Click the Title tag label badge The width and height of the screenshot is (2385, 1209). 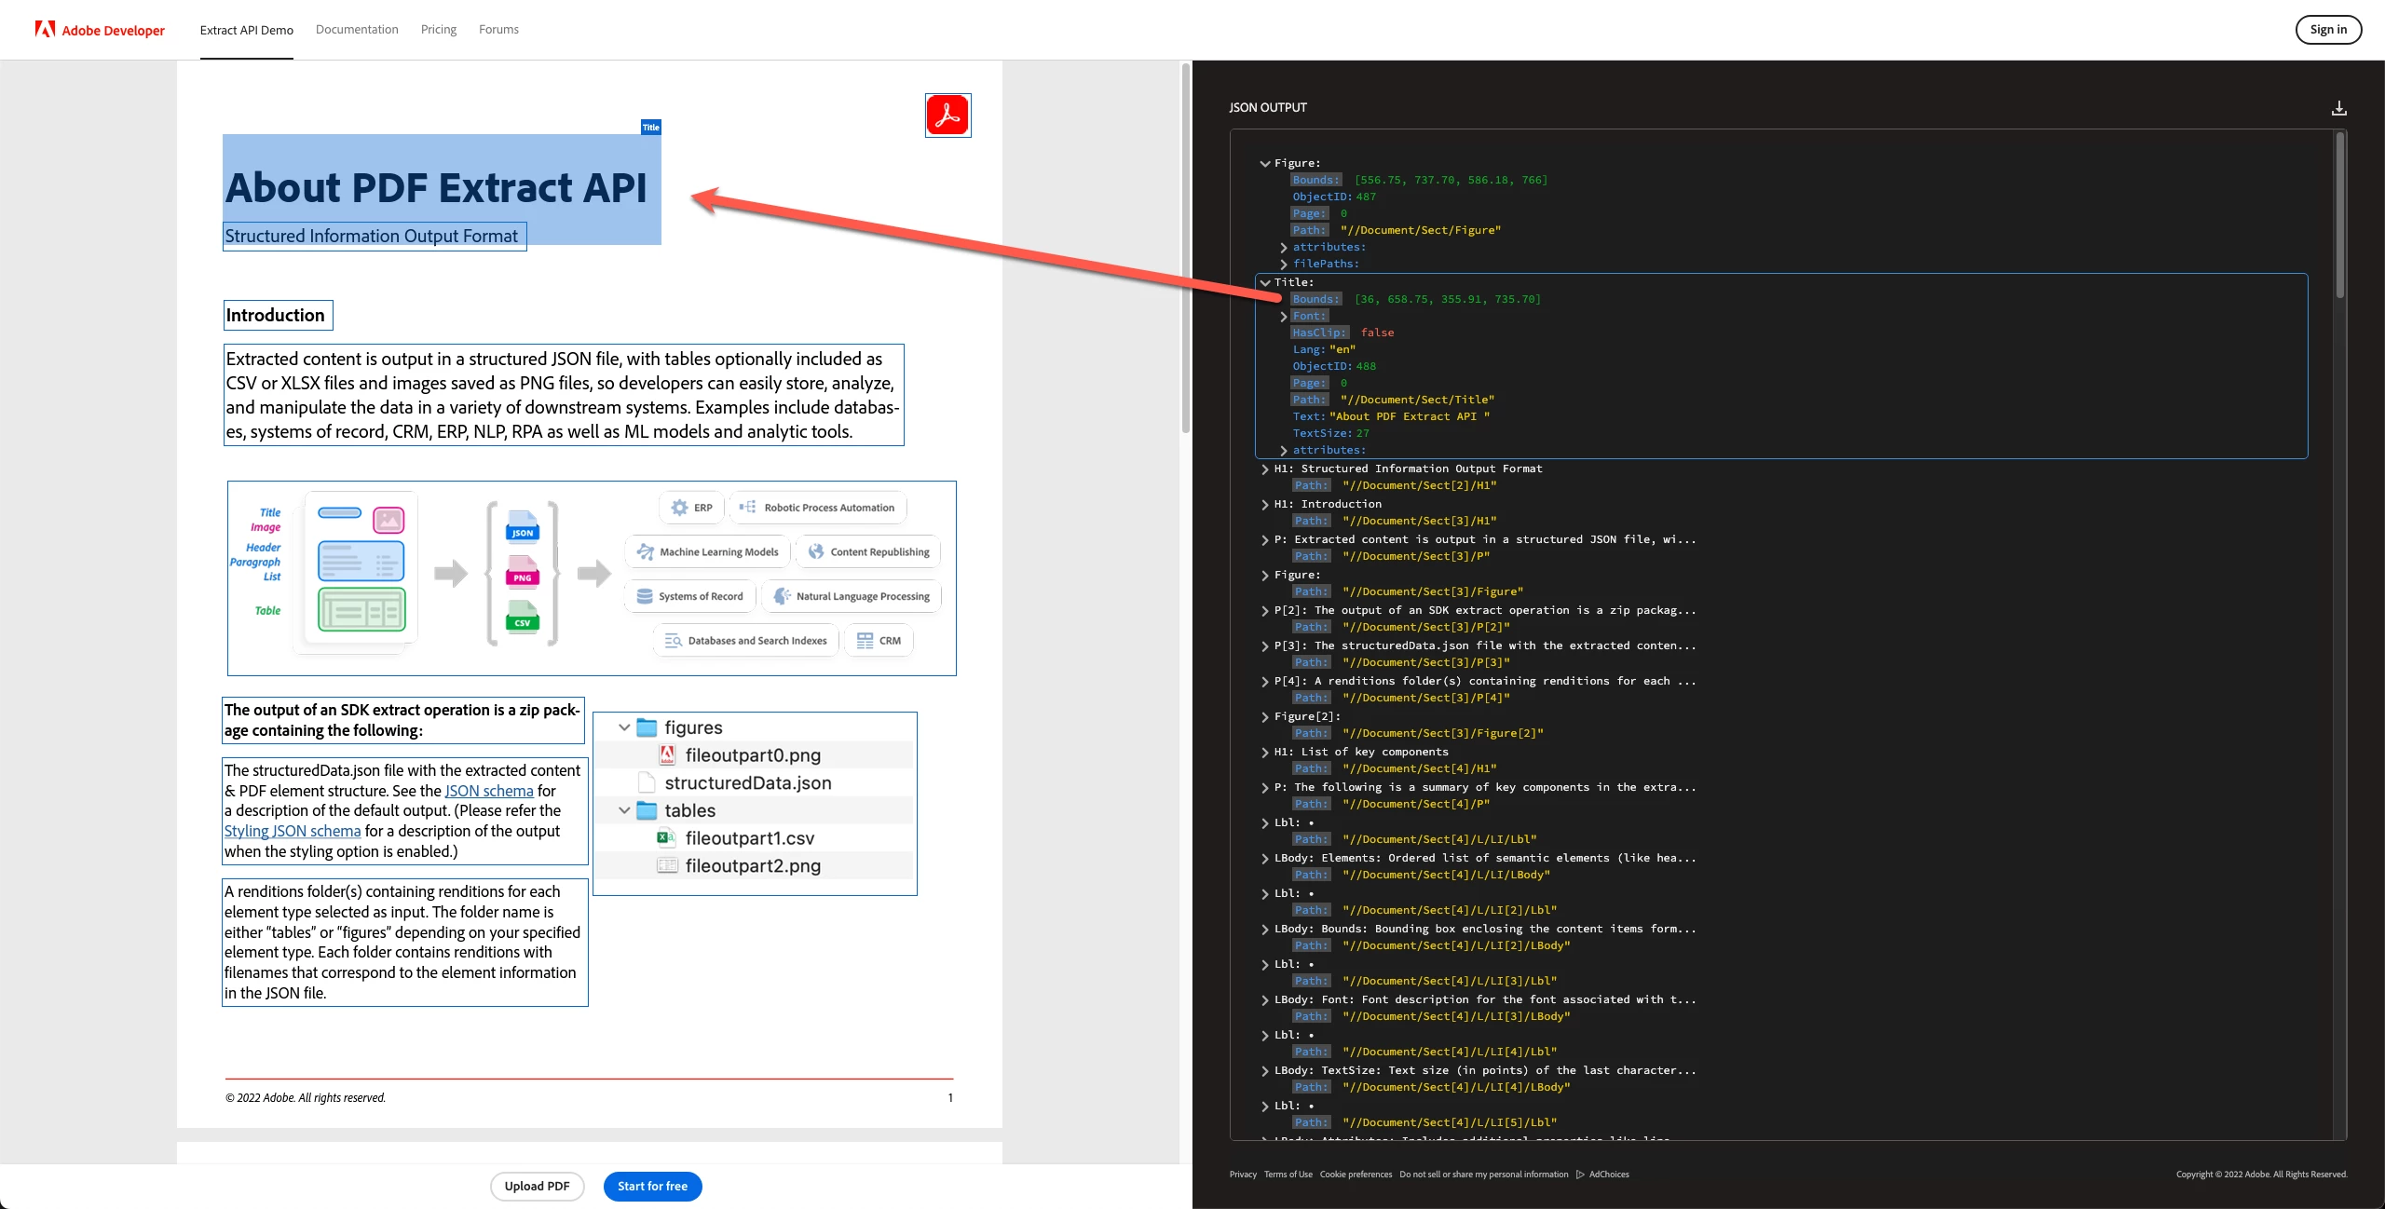650,127
